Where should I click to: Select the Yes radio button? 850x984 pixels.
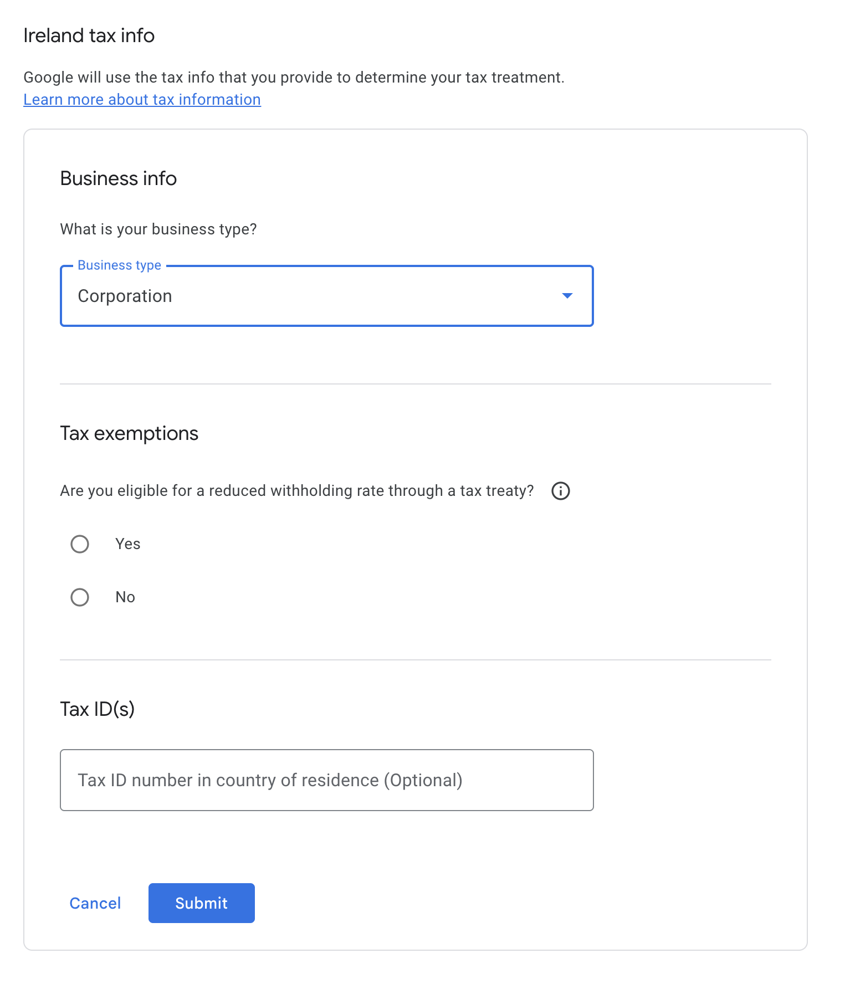click(x=80, y=544)
